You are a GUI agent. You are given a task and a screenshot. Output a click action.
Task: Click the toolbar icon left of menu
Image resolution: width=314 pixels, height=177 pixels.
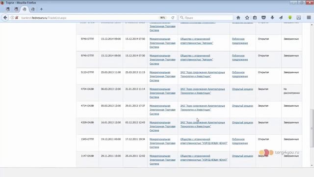[x=299, y=18]
